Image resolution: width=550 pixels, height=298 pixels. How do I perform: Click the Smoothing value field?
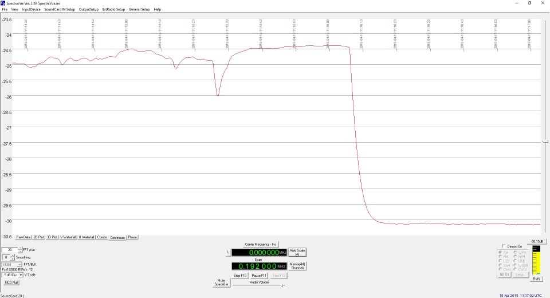tap(6, 257)
